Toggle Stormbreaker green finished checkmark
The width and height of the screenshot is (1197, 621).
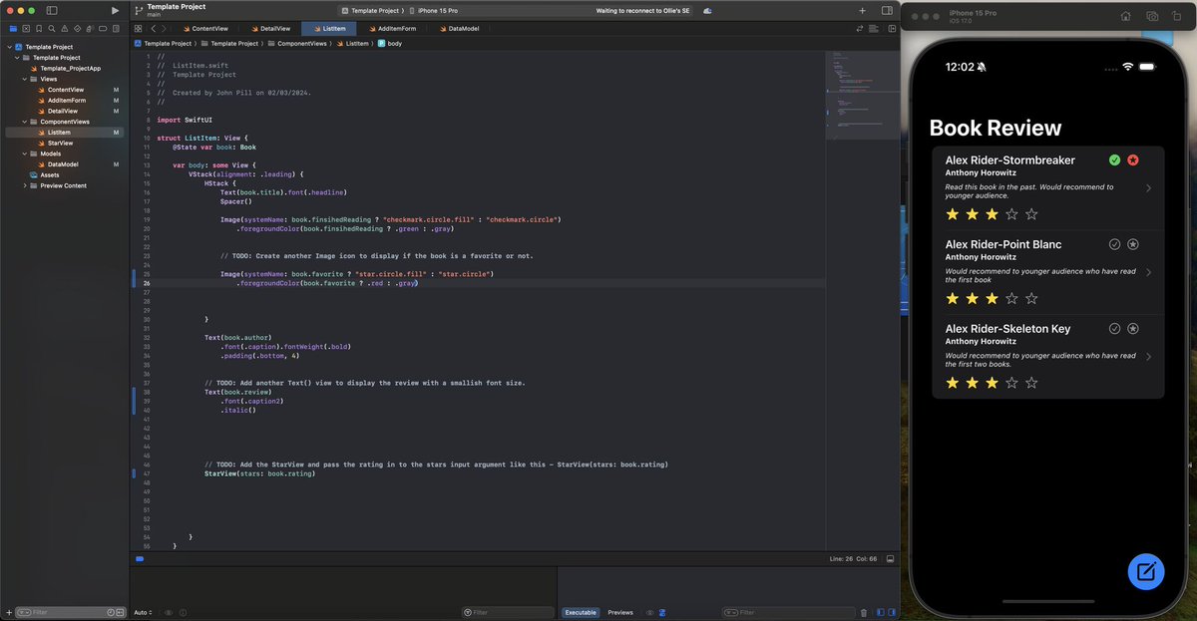coord(1114,160)
